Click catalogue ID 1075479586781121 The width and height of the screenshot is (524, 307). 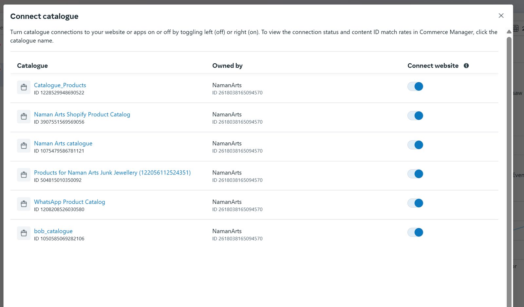(x=59, y=151)
